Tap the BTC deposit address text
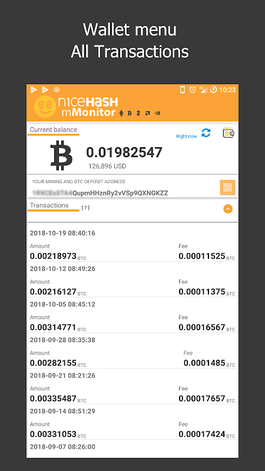 100,193
